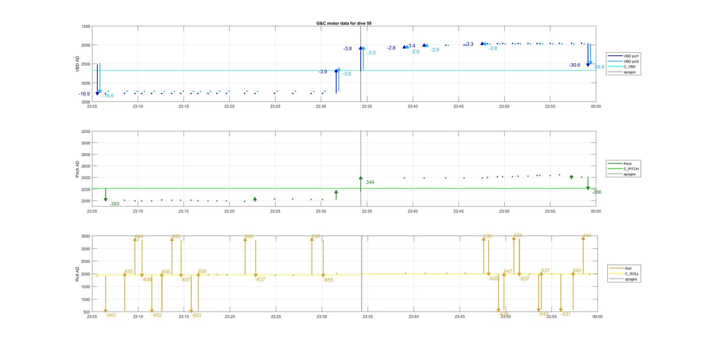Pick the '-655' roll data label
The width and height of the screenshot is (708, 350).
click(328, 279)
